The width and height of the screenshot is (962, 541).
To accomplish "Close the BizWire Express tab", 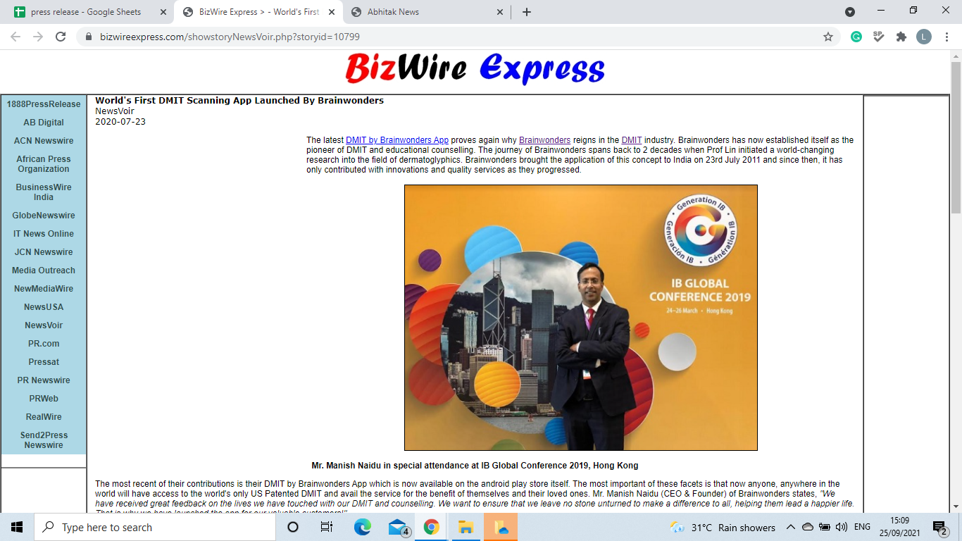I will coord(332,12).
